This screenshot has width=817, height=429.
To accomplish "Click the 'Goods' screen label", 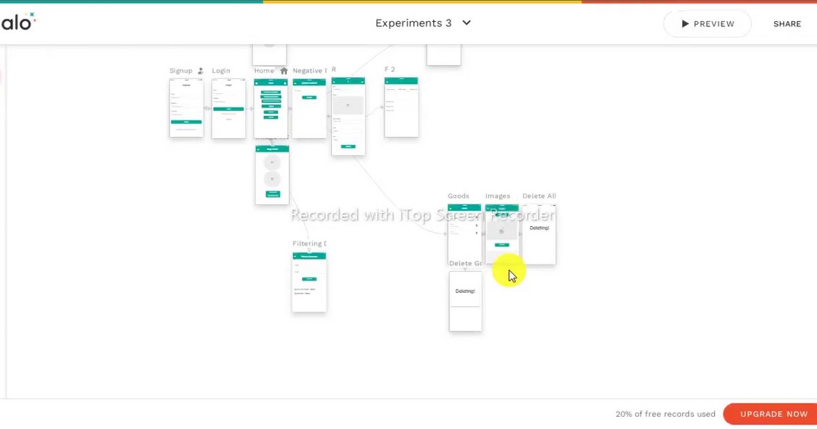I will 459,196.
